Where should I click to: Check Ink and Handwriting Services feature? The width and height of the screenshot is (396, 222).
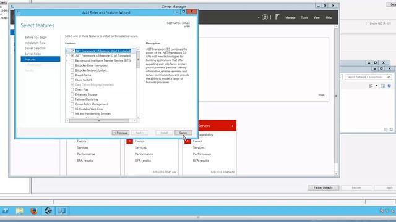[x=72, y=113]
